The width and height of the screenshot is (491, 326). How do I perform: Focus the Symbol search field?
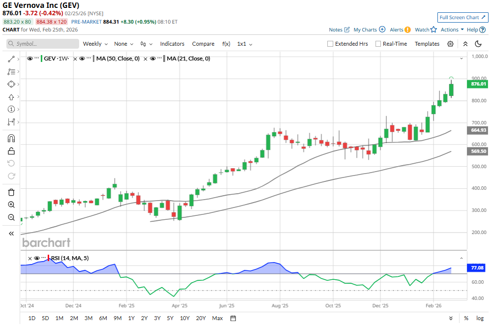click(x=43, y=44)
